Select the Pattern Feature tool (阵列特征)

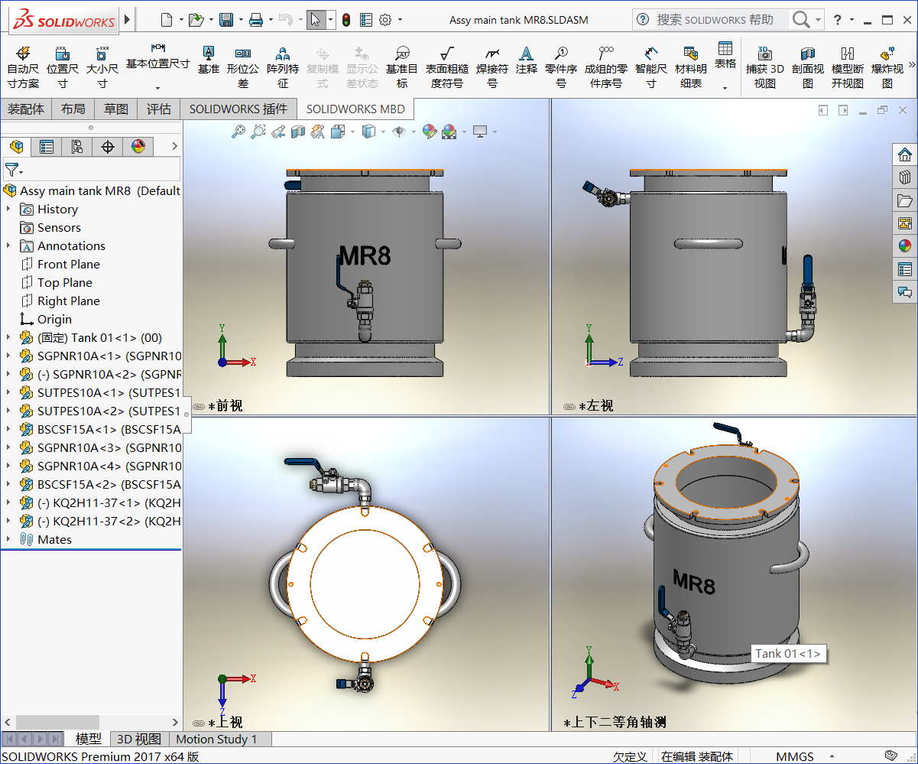tap(283, 67)
